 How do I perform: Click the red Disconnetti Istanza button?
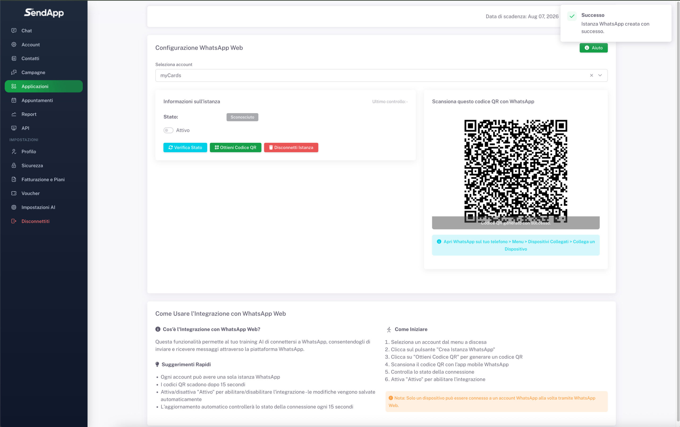291,147
